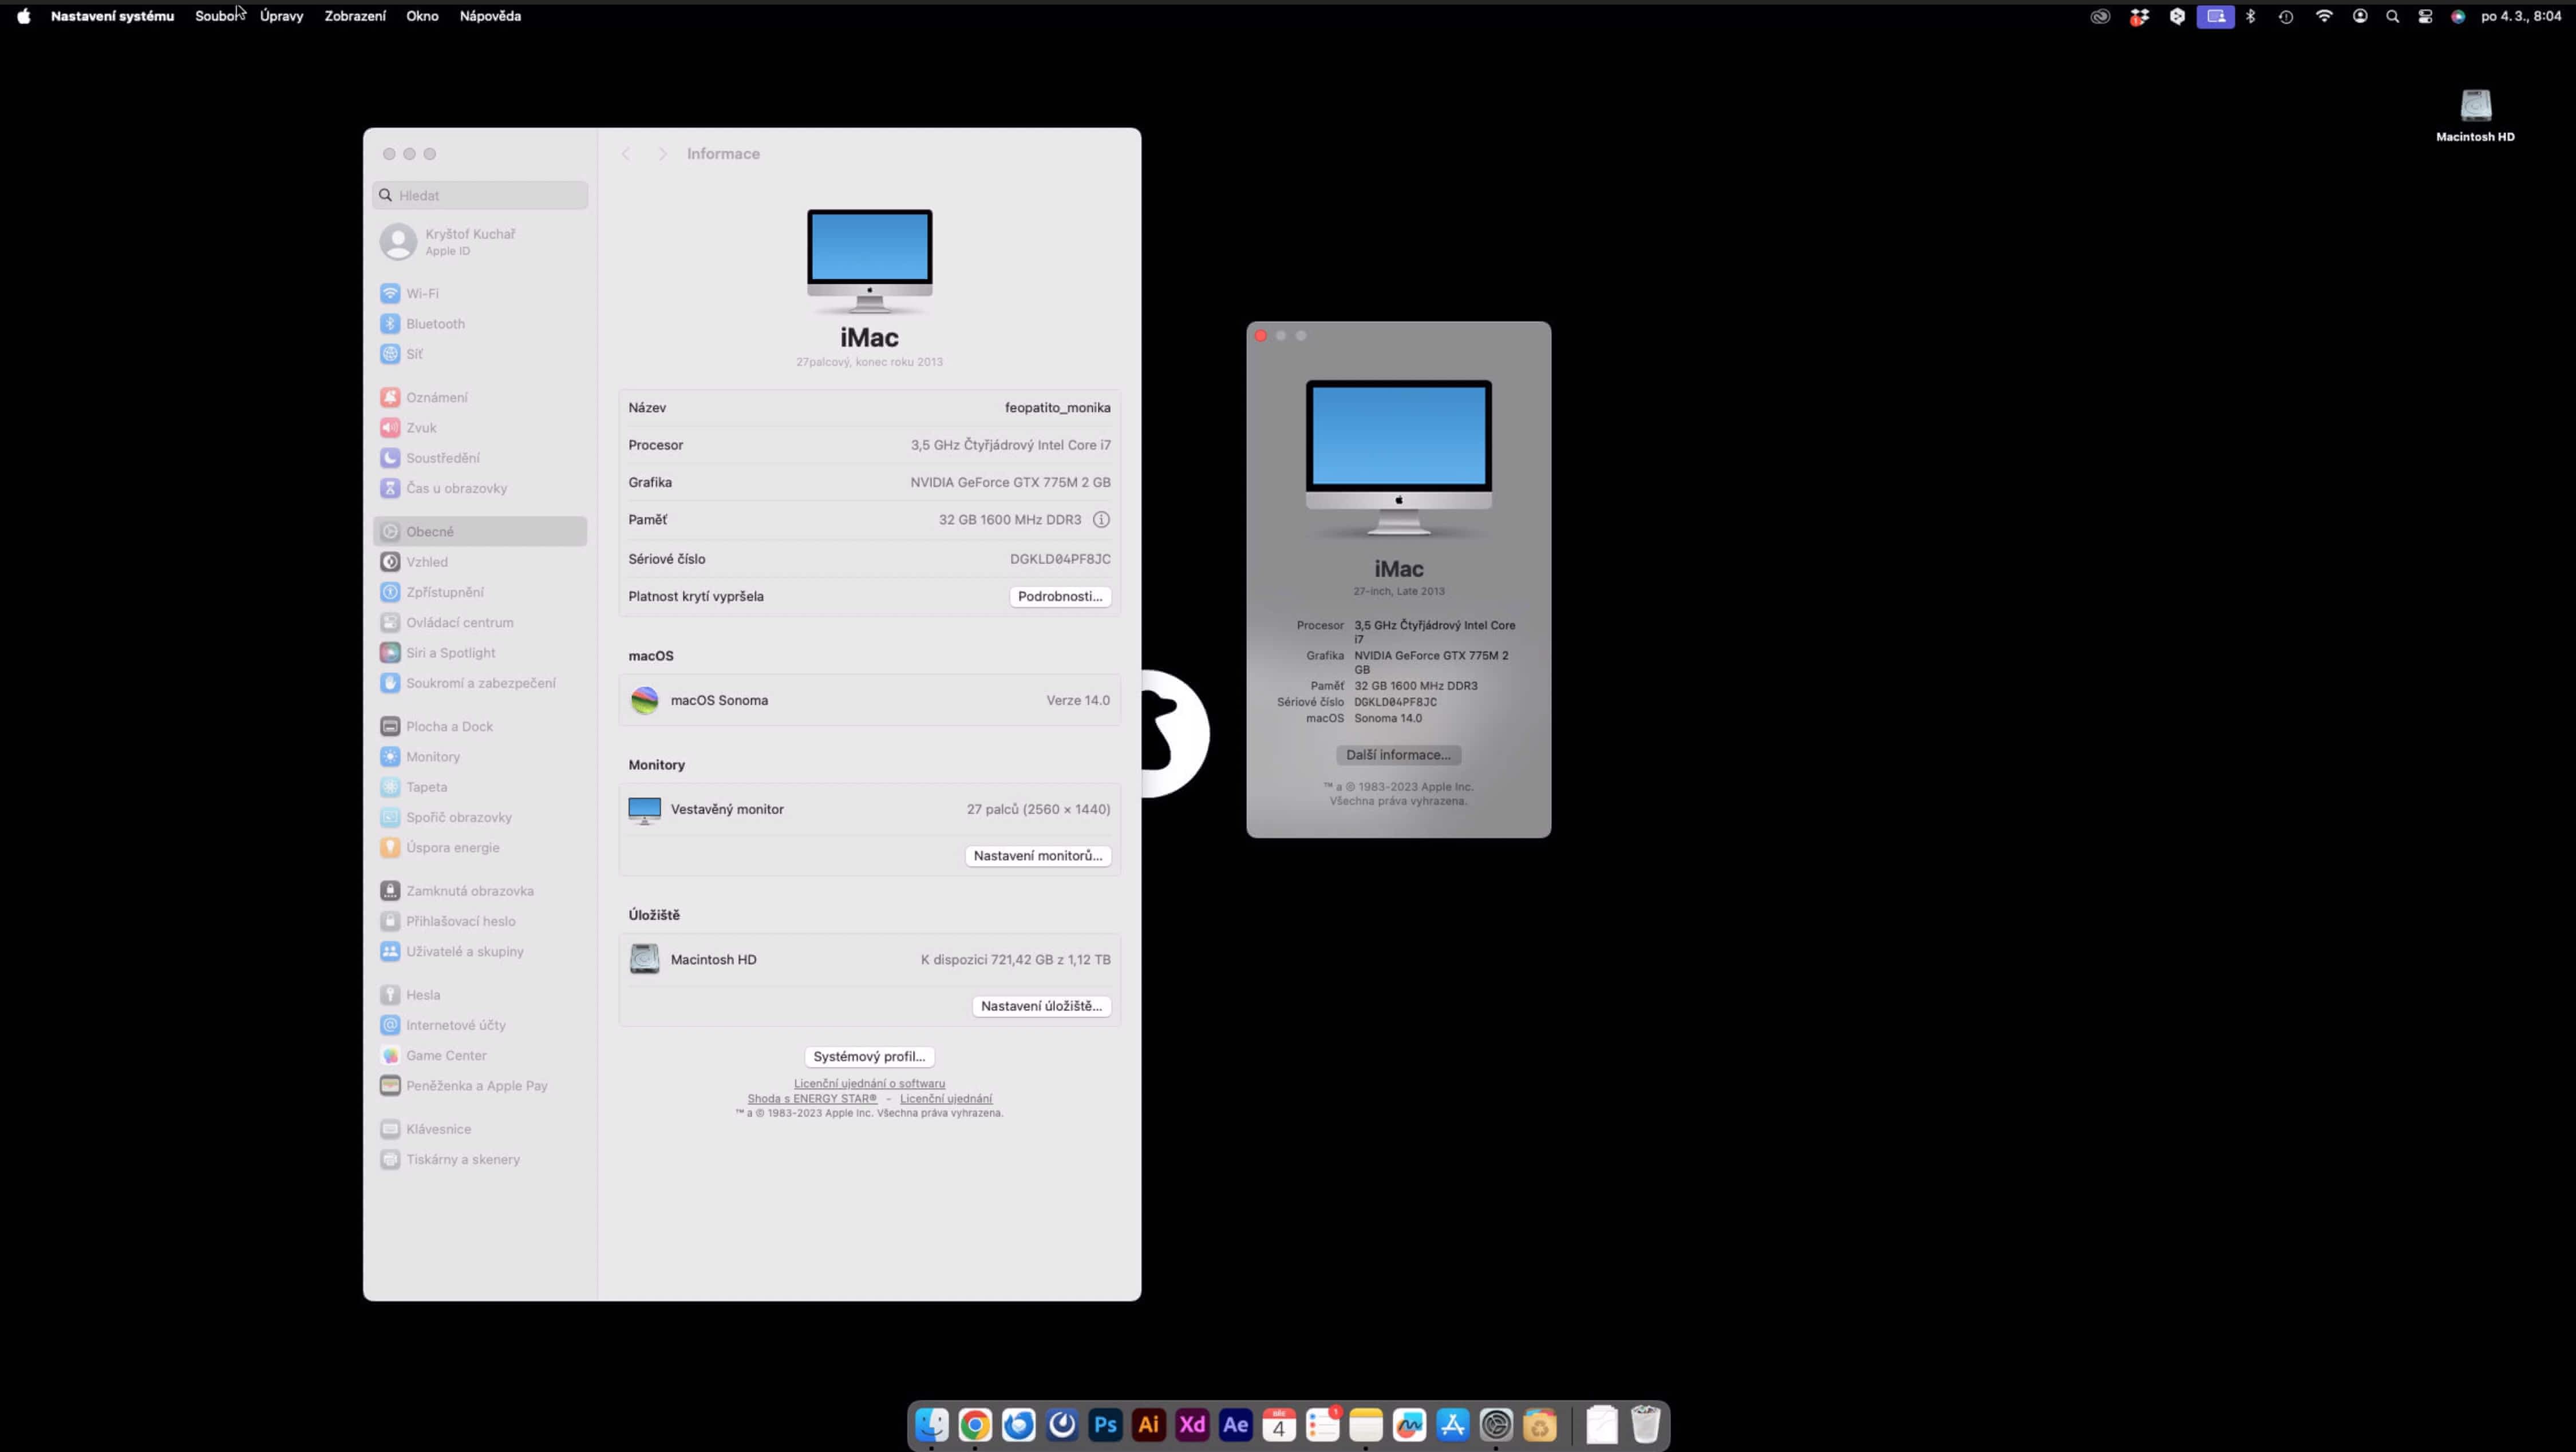Click Podrobnosti… coverage button
This screenshot has height=1452, width=2576.
click(x=1059, y=597)
